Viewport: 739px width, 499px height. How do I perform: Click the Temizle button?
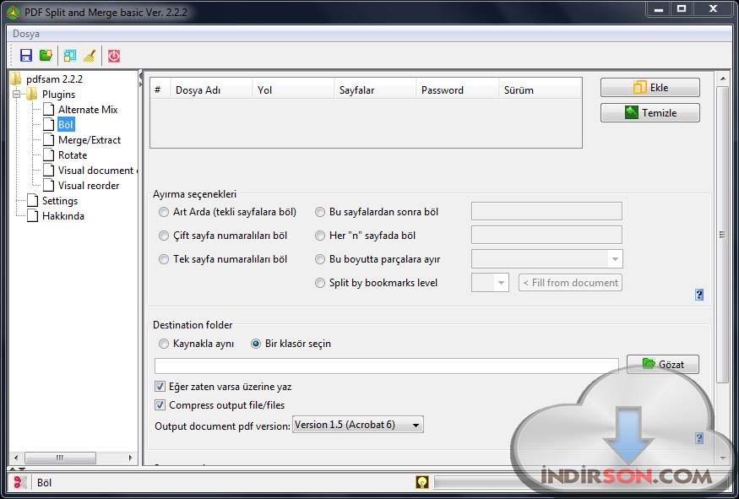tap(650, 113)
